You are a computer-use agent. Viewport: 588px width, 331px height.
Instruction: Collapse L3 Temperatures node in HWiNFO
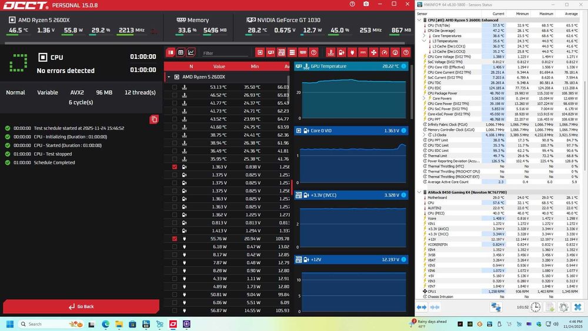click(424, 41)
